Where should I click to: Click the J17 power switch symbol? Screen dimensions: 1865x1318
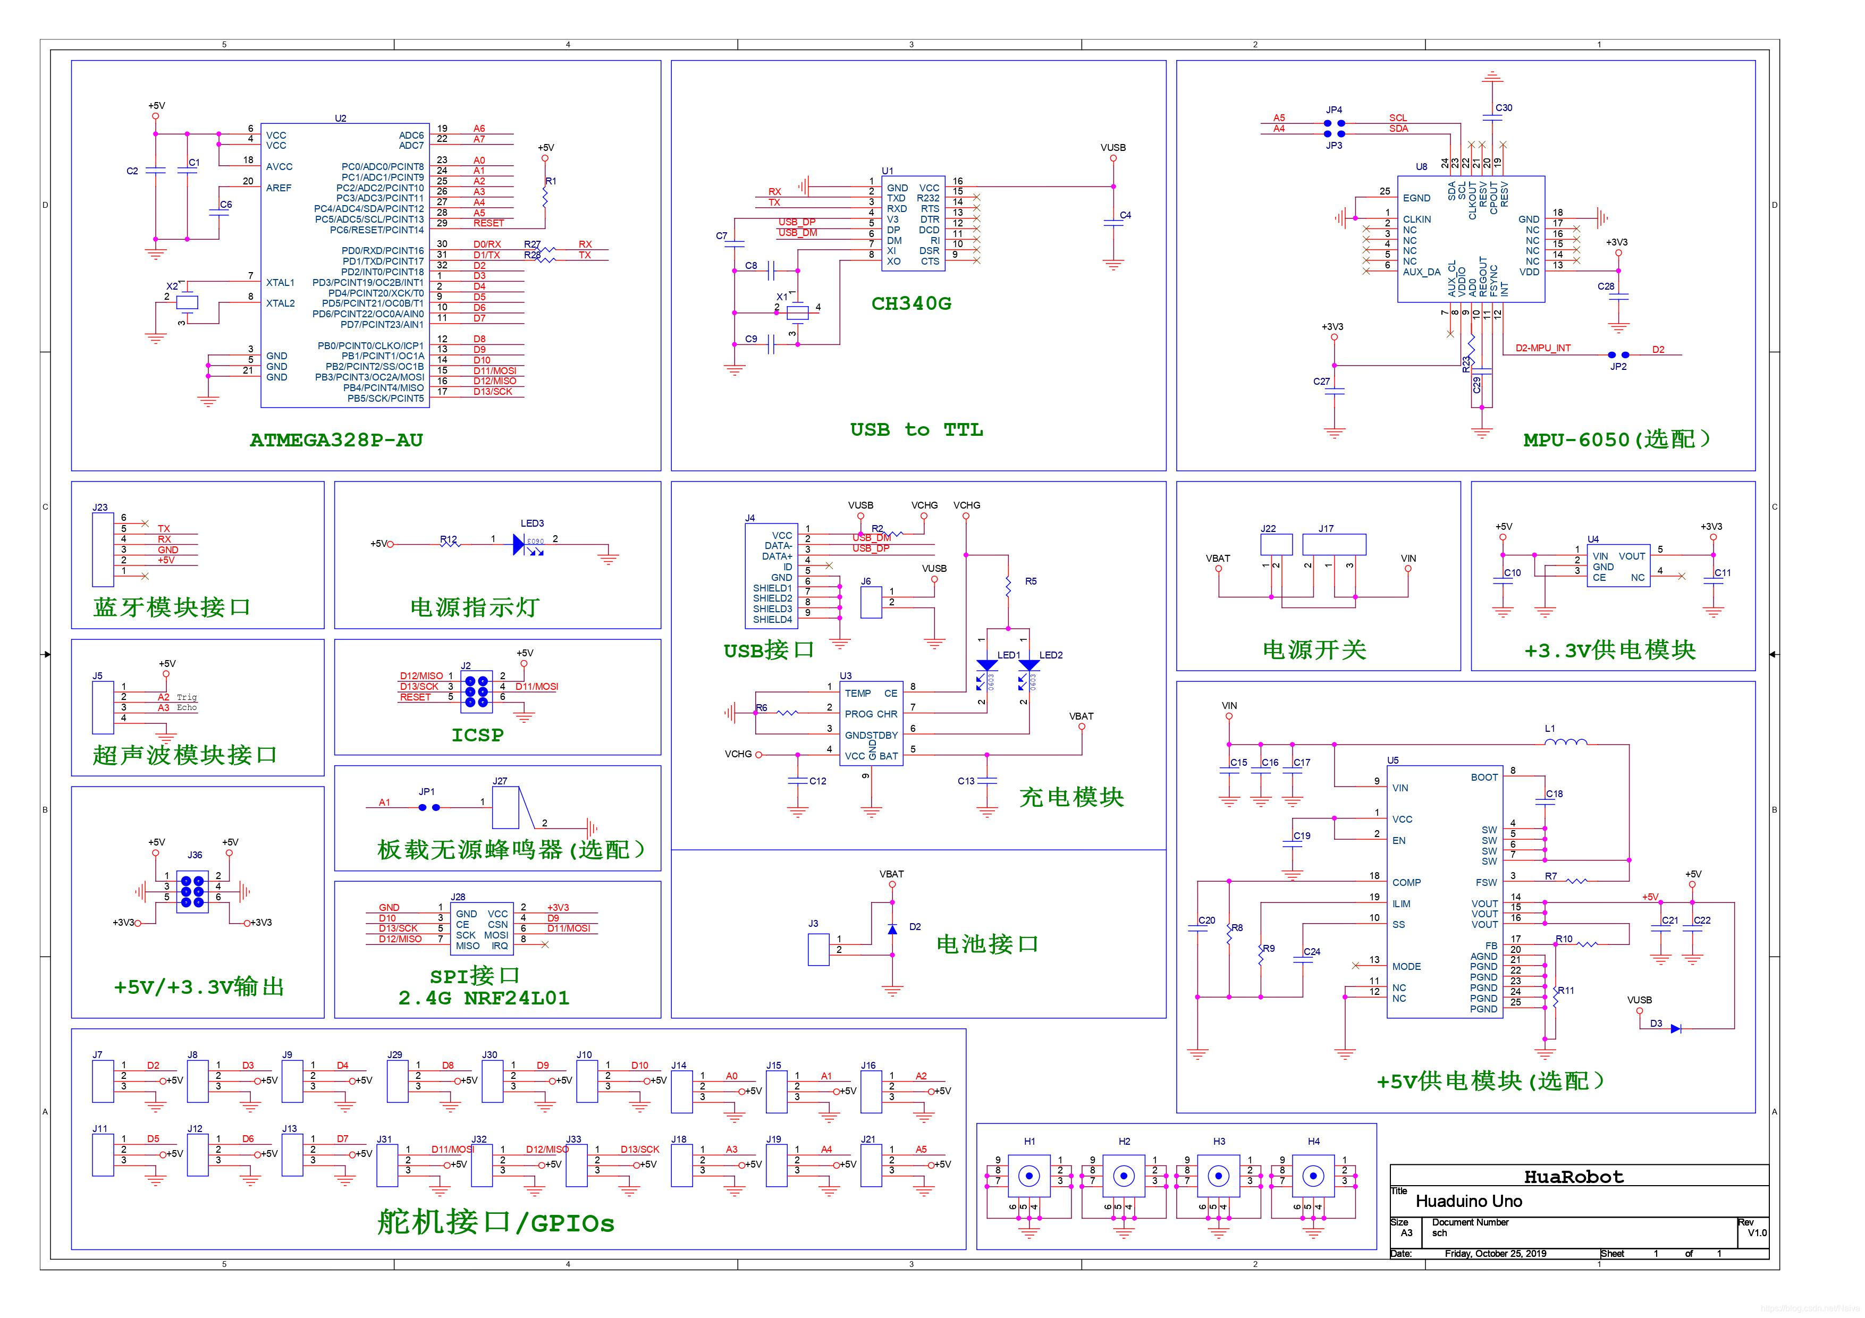coord(1334,544)
